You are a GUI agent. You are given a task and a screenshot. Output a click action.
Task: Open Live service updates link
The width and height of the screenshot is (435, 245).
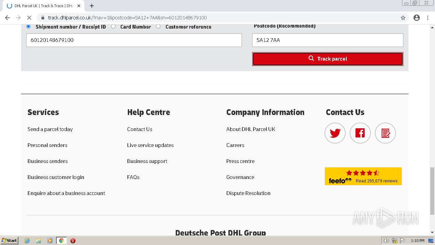tap(150, 145)
